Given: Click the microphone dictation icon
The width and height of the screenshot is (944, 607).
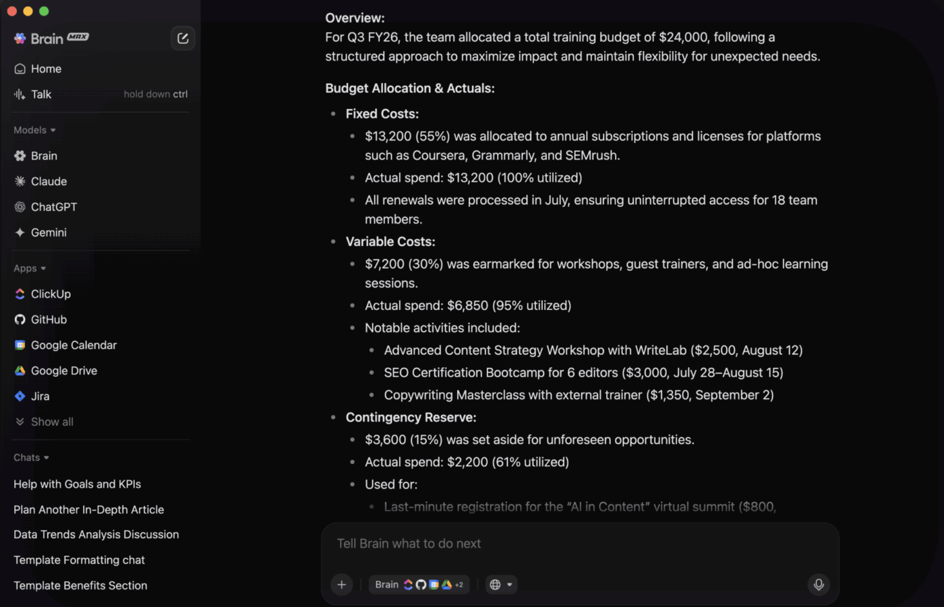Looking at the screenshot, I should (x=819, y=585).
